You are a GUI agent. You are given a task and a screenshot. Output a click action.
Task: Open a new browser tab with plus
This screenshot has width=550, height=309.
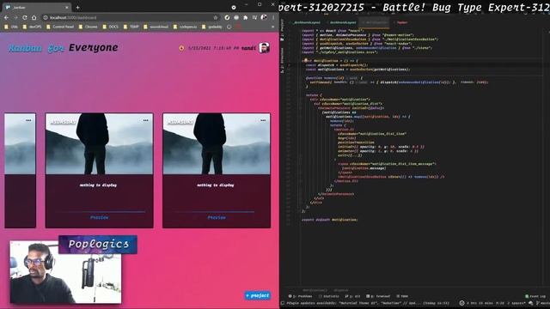coord(77,7)
